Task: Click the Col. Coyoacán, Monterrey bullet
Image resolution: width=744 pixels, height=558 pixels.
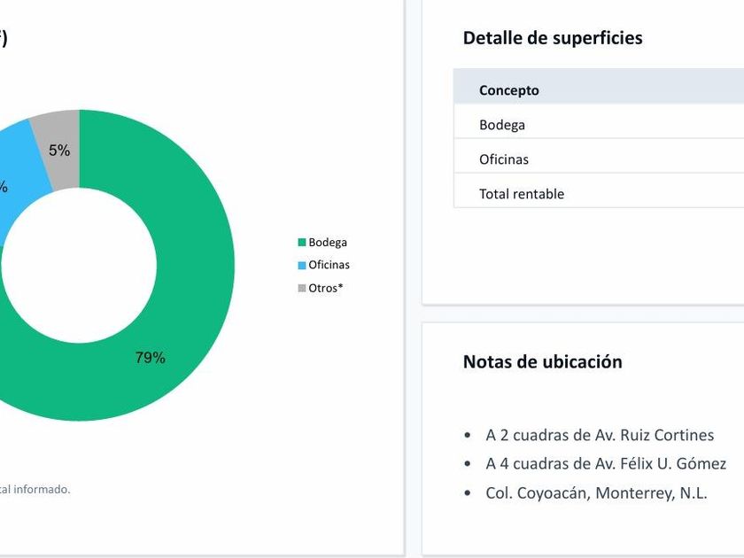Action: [596, 493]
